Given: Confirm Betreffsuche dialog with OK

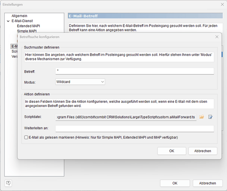Looking at the screenshot, I should [x=172, y=151].
